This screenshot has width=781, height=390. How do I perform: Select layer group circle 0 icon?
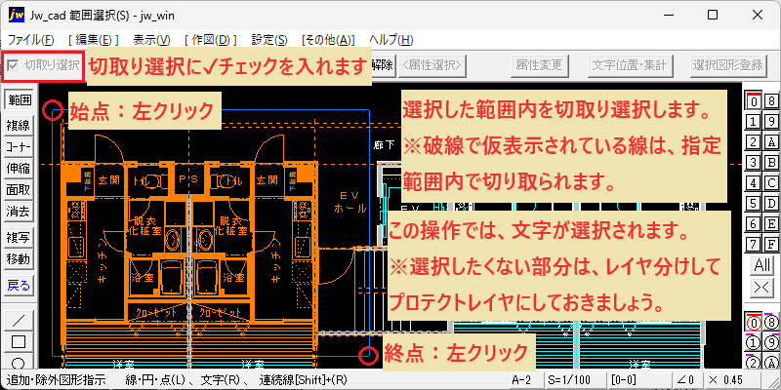753,323
